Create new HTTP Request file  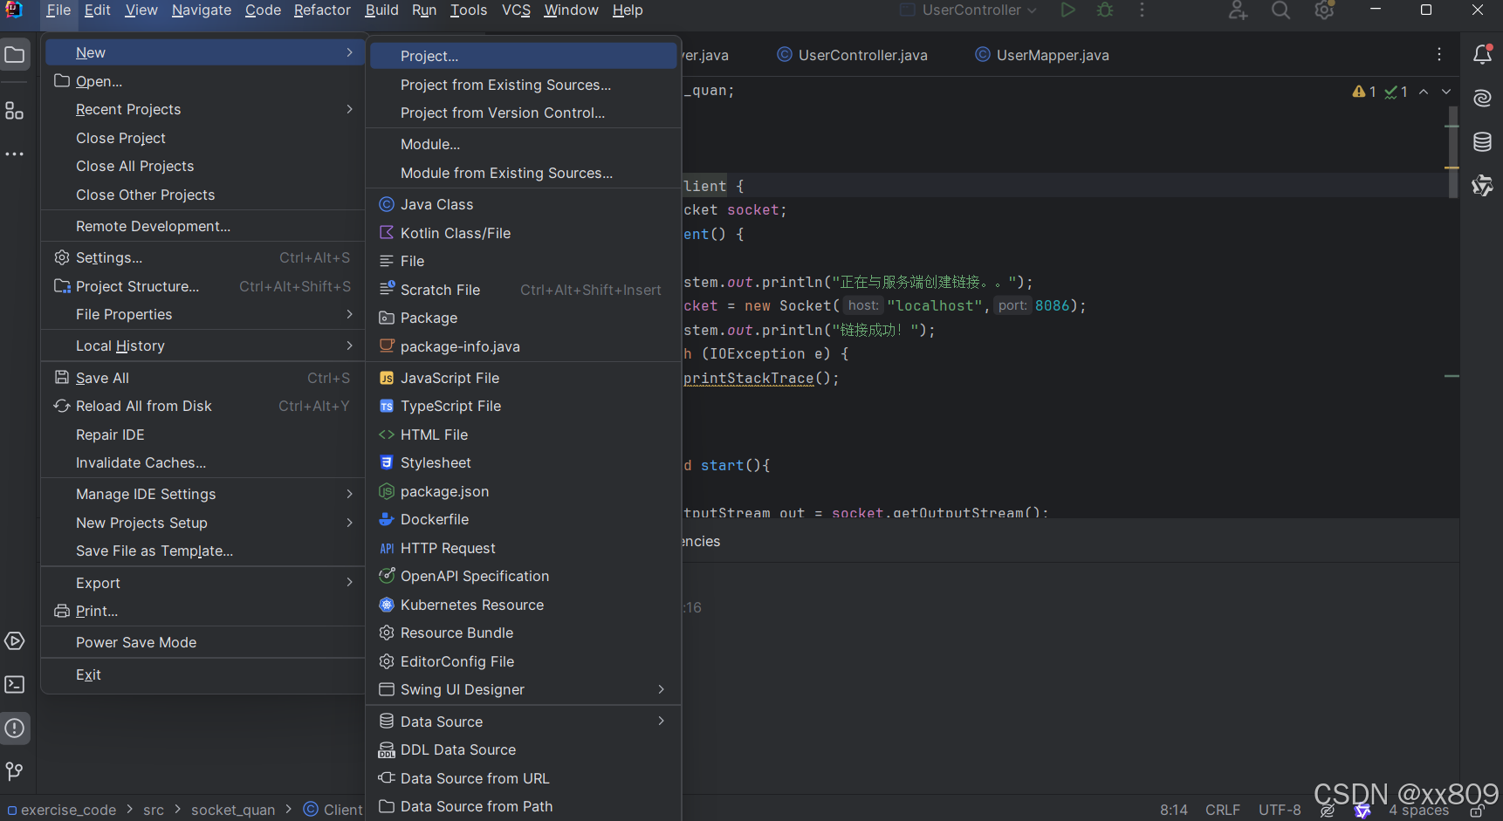[x=523, y=548]
